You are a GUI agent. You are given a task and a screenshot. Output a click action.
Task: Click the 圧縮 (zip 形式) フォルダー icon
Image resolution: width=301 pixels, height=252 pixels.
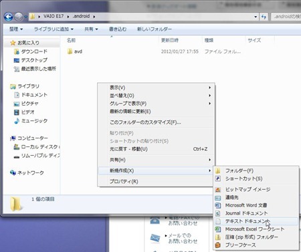[x=218, y=237]
